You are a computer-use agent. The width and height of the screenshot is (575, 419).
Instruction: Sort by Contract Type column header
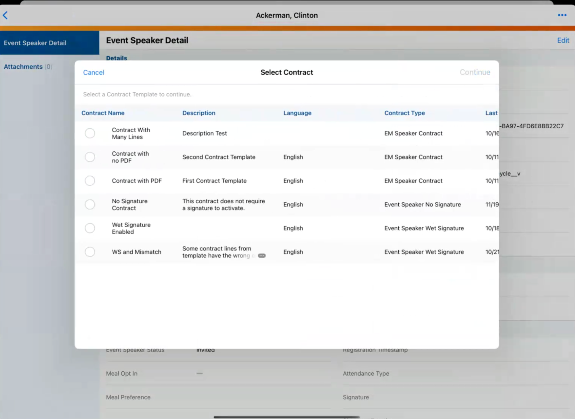click(404, 113)
